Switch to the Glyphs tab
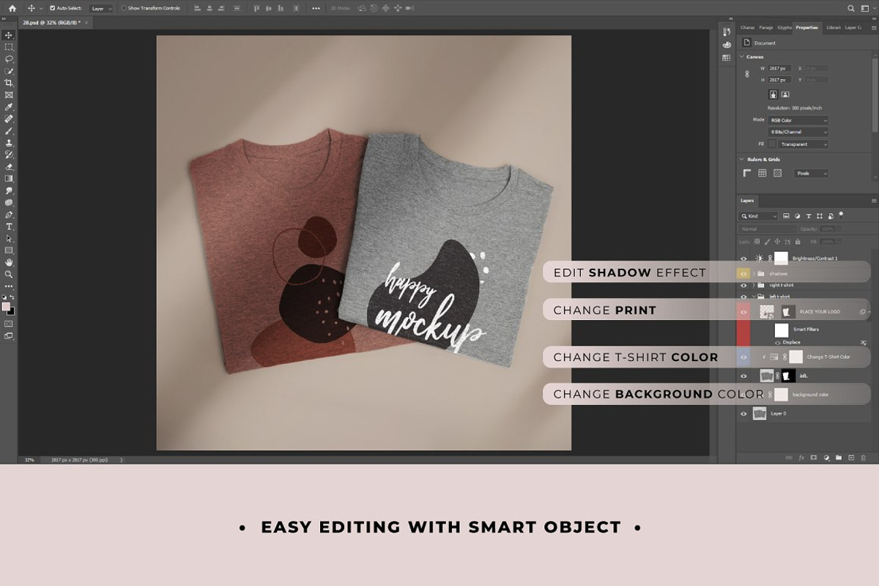Image resolution: width=879 pixels, height=586 pixels. tap(785, 28)
